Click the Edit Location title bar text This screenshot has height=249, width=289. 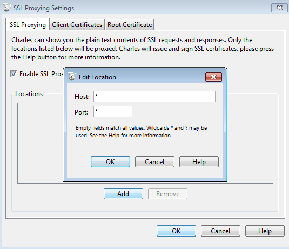pos(97,77)
